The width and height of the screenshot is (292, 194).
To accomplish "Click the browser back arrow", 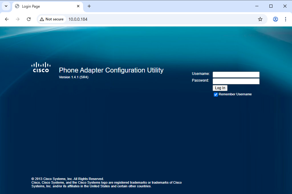I will (7, 19).
